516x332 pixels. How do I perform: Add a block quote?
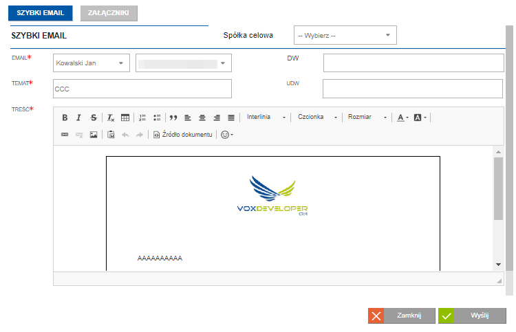pos(173,118)
